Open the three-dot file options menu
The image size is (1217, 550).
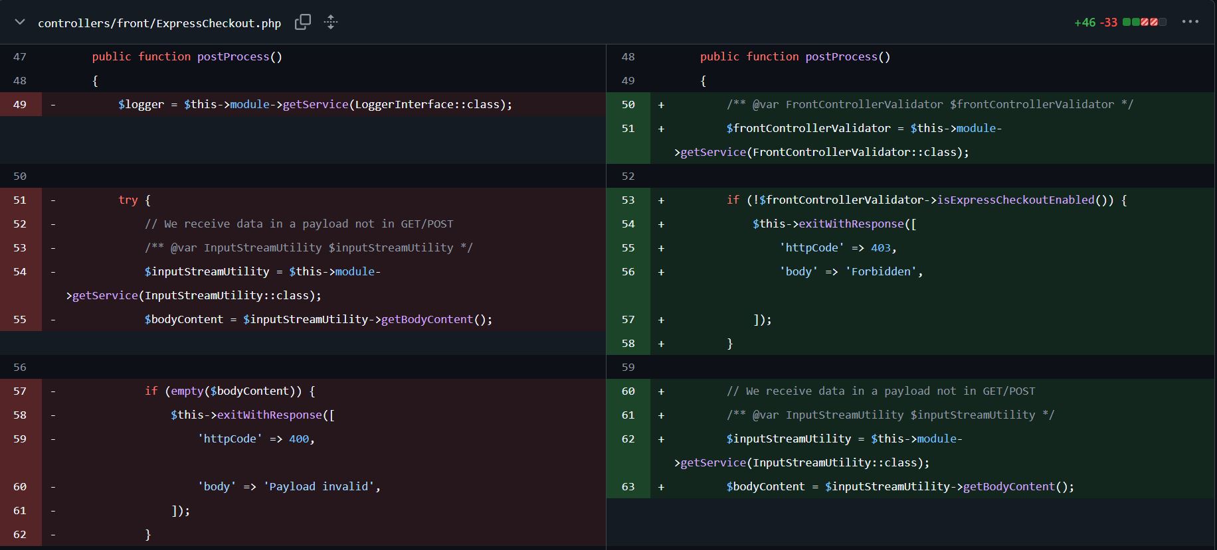1190,22
